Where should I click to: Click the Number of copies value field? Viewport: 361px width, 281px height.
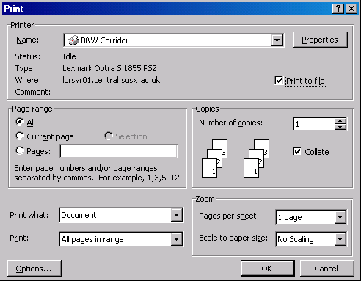point(314,124)
